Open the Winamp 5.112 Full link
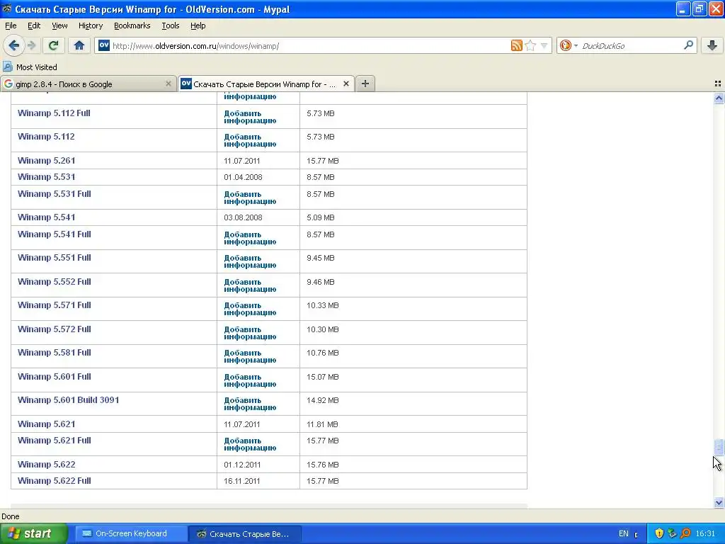The width and height of the screenshot is (725, 544). (54, 113)
